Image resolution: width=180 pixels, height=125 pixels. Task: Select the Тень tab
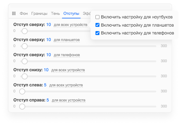(55, 14)
